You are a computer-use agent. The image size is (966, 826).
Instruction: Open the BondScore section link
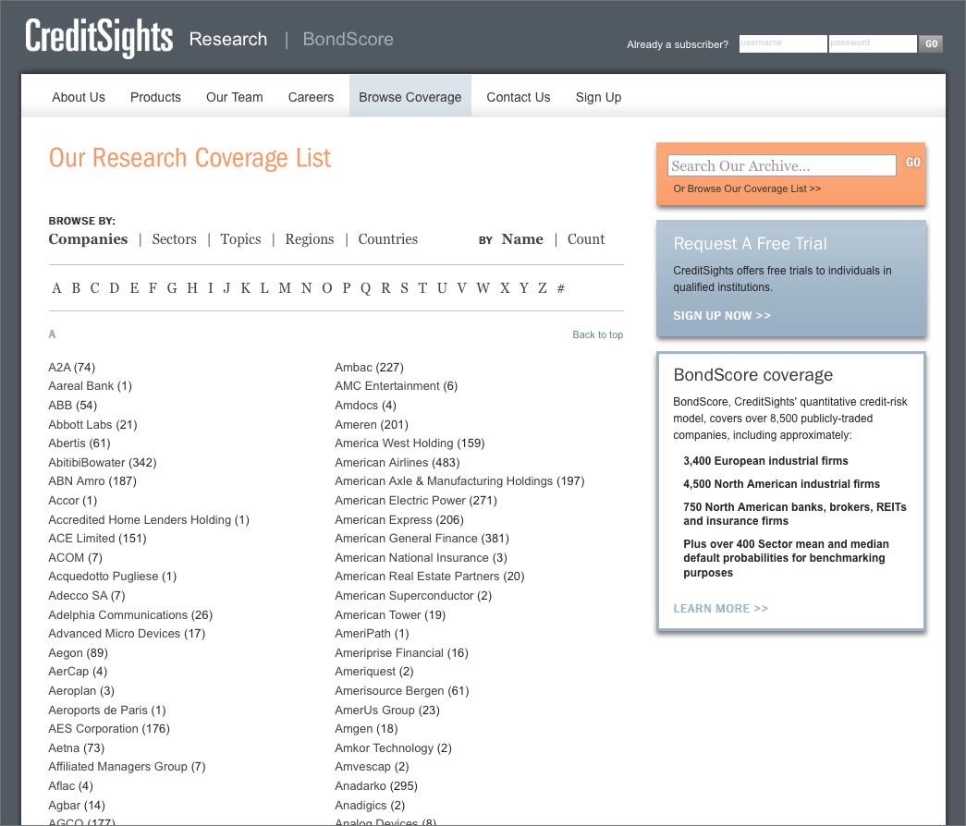point(348,39)
